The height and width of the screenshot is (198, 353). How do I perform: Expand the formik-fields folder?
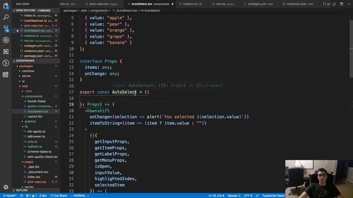(36, 101)
